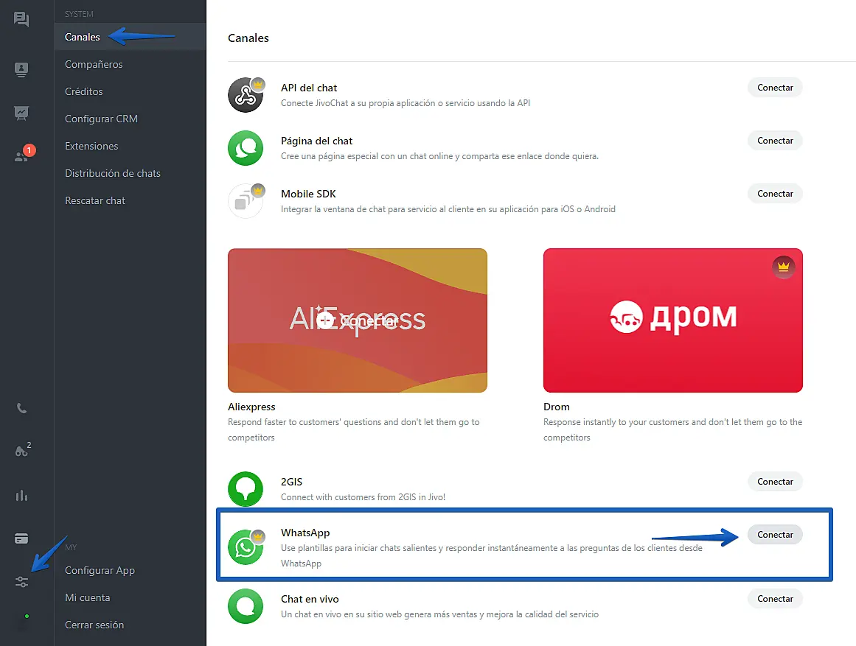This screenshot has height=646, width=856.
Task: Connect the API del chat channel
Action: tap(775, 88)
